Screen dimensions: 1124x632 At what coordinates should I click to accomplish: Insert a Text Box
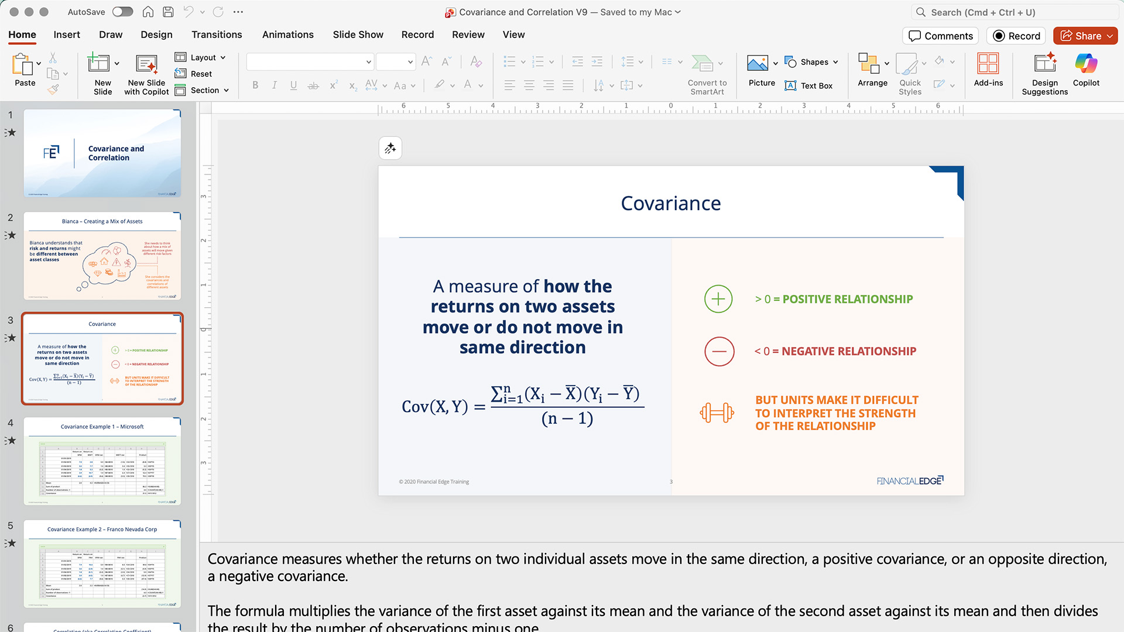pos(808,86)
